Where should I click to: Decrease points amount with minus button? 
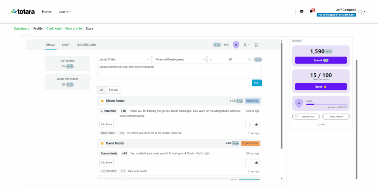point(210,59)
